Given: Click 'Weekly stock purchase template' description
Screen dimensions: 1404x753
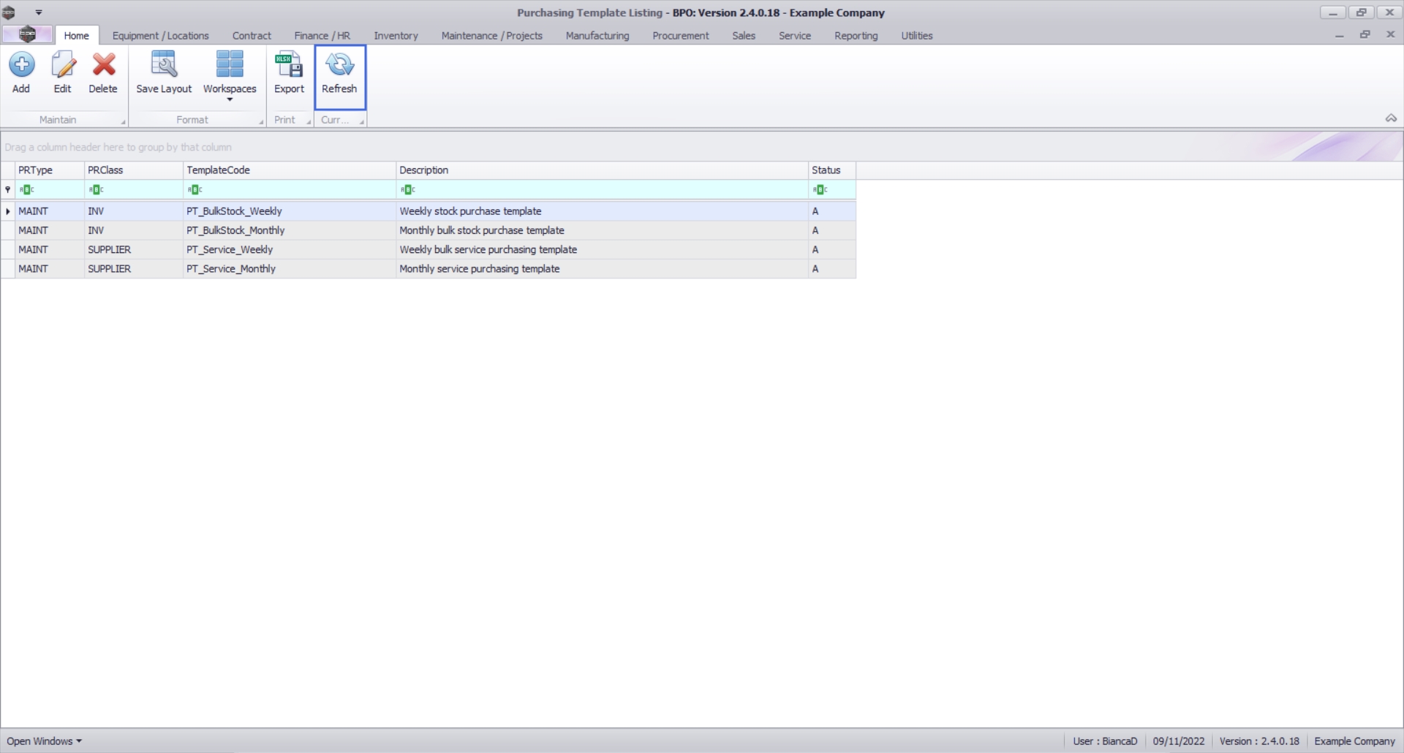Looking at the screenshot, I should point(470,211).
